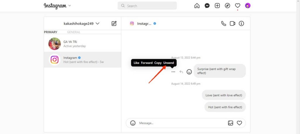
Task: Click the Instagram wordmark logo
Action: [x=55, y=6]
